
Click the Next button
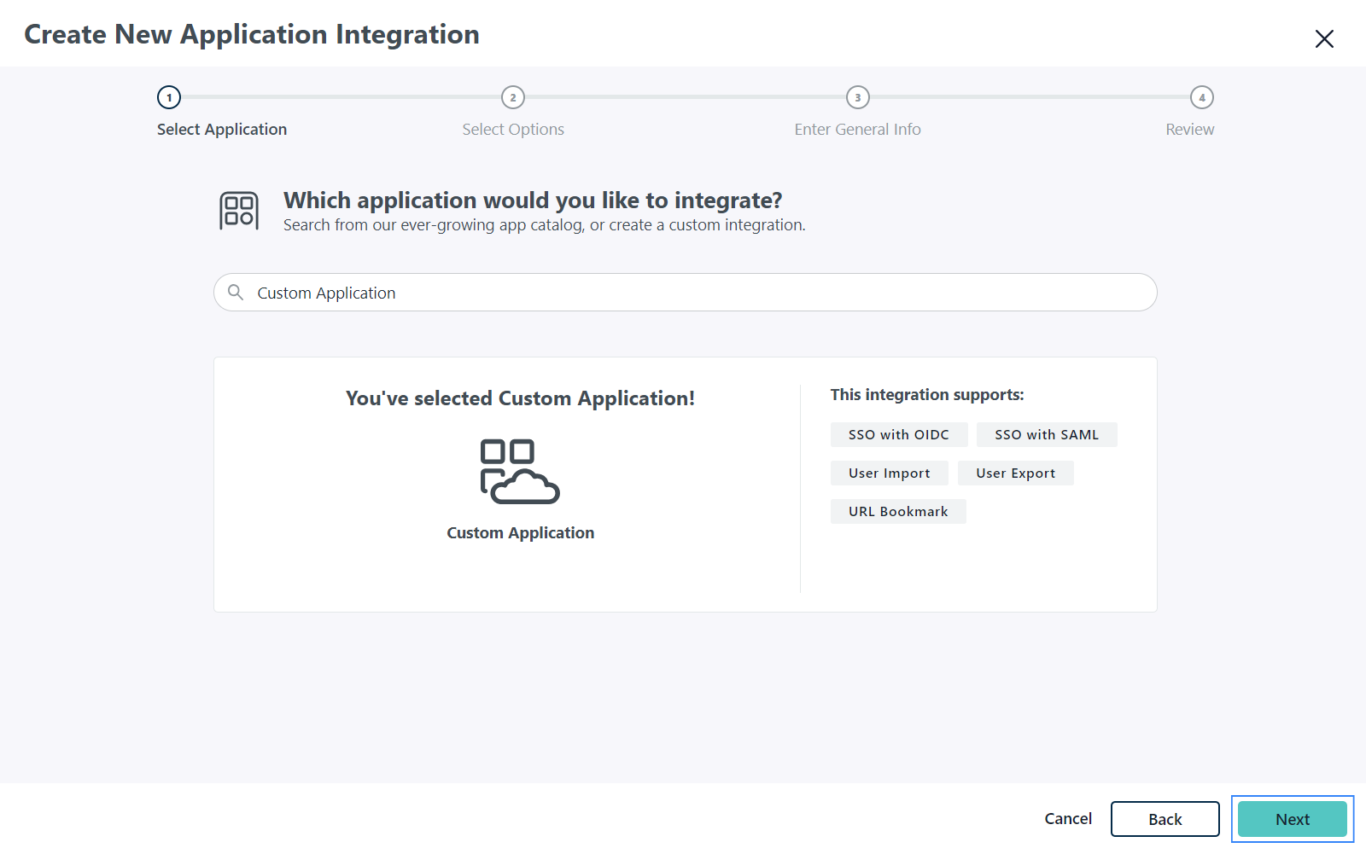click(x=1292, y=819)
